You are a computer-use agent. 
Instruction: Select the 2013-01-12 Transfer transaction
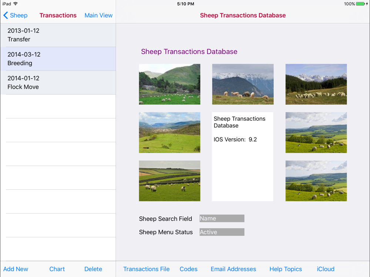(x=58, y=35)
